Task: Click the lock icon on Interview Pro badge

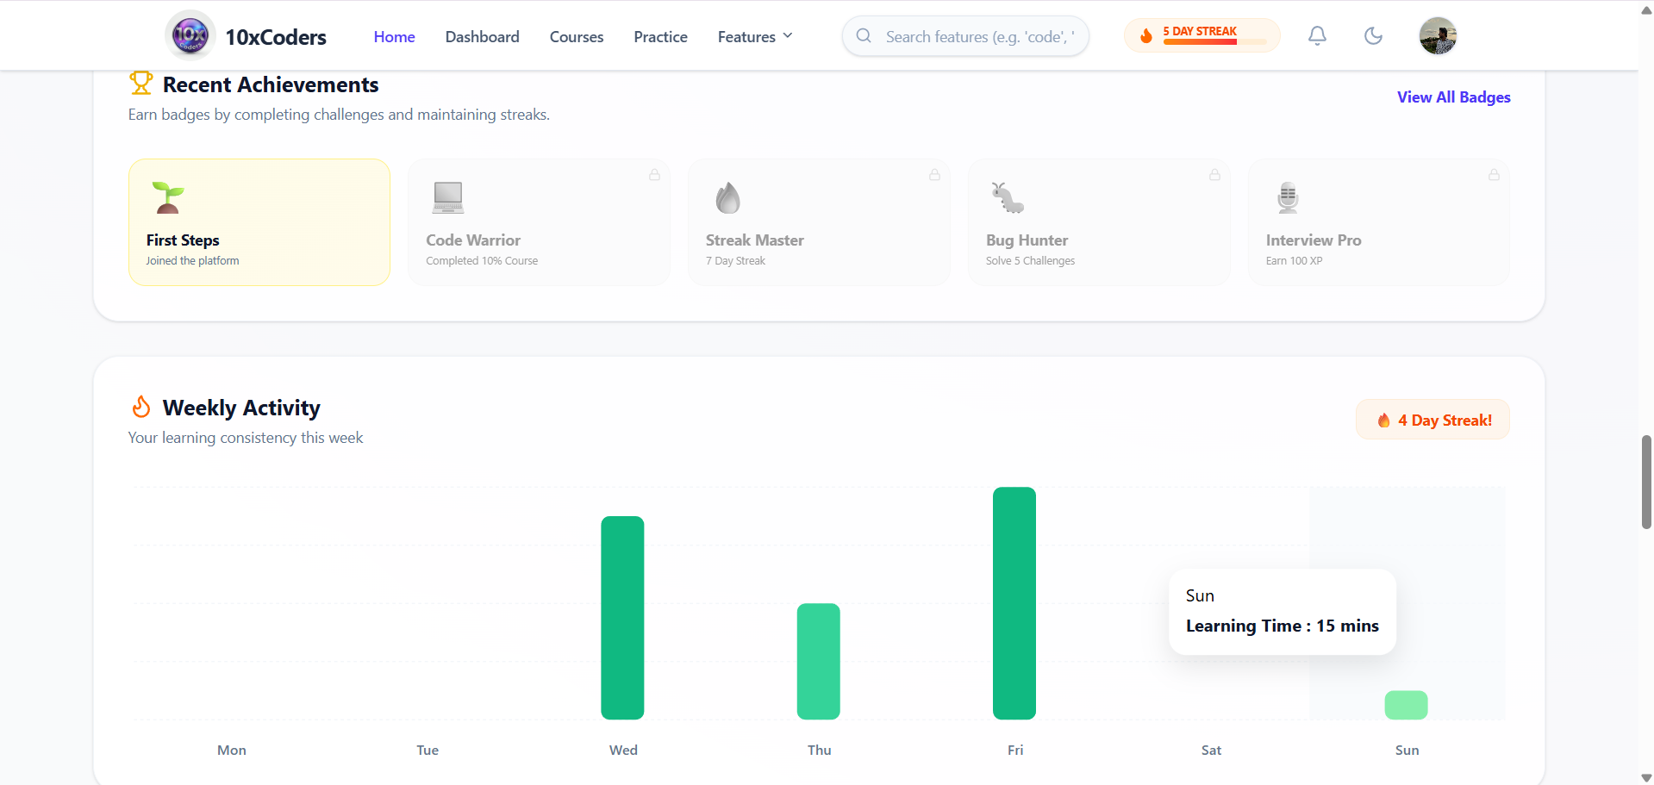Action: (x=1494, y=175)
